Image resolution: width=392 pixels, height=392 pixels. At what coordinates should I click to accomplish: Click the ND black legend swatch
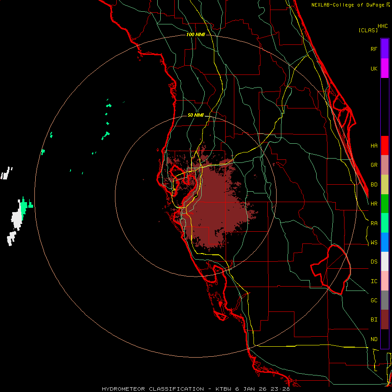click(x=385, y=339)
